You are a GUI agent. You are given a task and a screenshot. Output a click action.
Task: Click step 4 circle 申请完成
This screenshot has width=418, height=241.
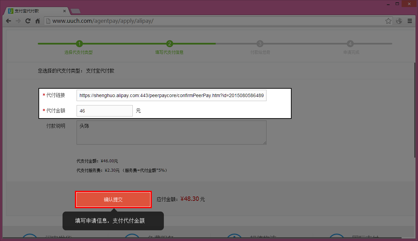pos(350,44)
